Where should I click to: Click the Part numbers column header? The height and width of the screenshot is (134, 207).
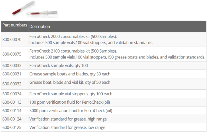[x=15, y=25]
